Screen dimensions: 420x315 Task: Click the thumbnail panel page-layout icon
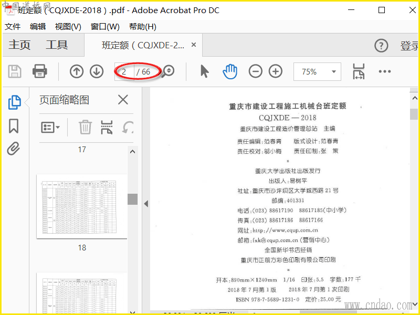(x=107, y=127)
